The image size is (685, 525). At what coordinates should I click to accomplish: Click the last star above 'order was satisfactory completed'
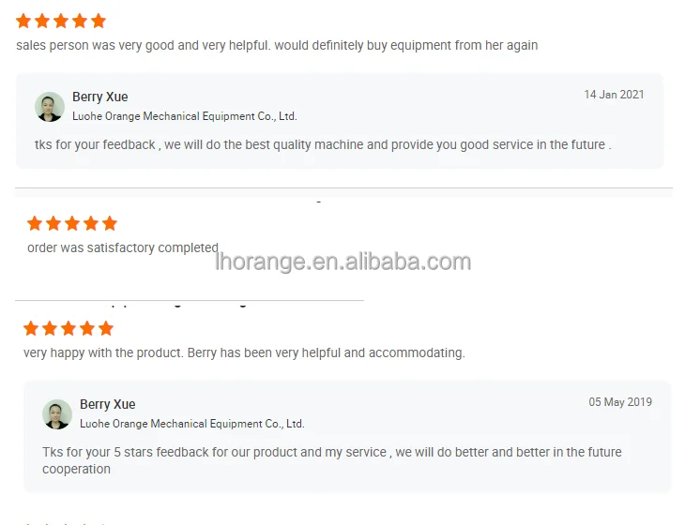(110, 223)
